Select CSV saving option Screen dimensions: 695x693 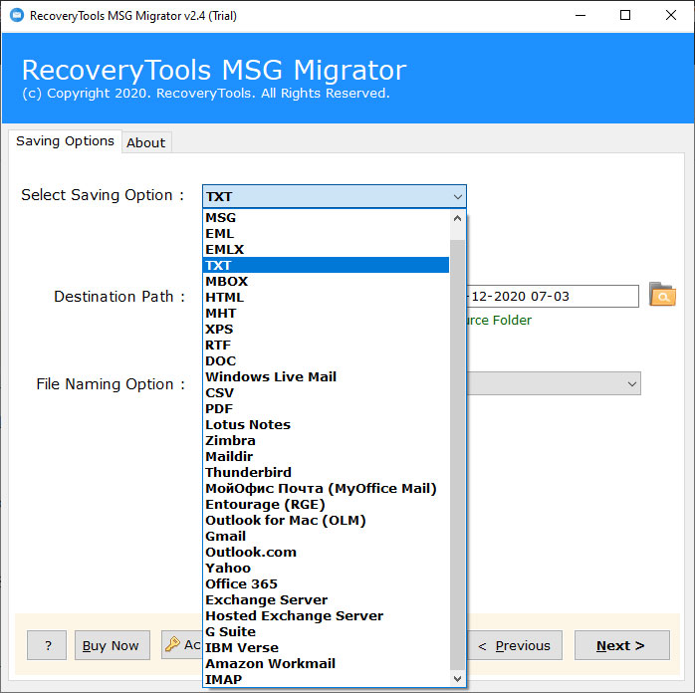point(326,393)
